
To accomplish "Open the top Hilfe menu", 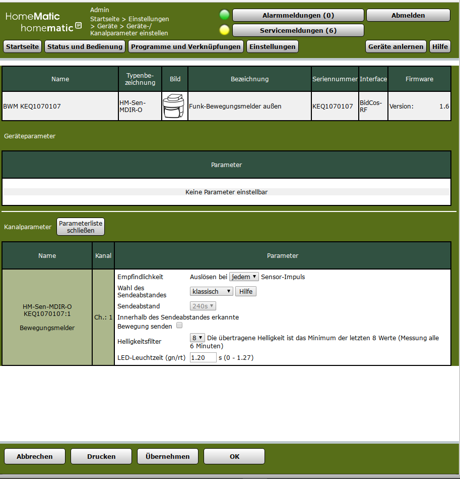I will tap(440, 46).
